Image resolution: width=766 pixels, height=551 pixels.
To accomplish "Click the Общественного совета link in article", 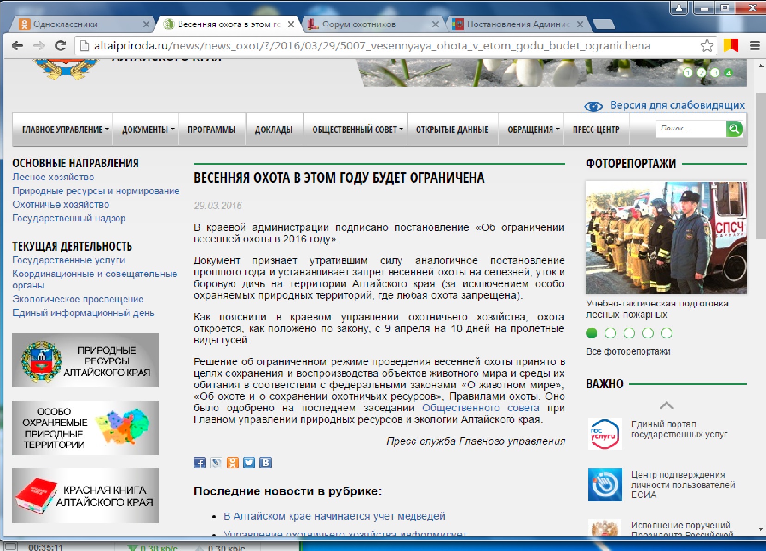I will tap(480, 408).
